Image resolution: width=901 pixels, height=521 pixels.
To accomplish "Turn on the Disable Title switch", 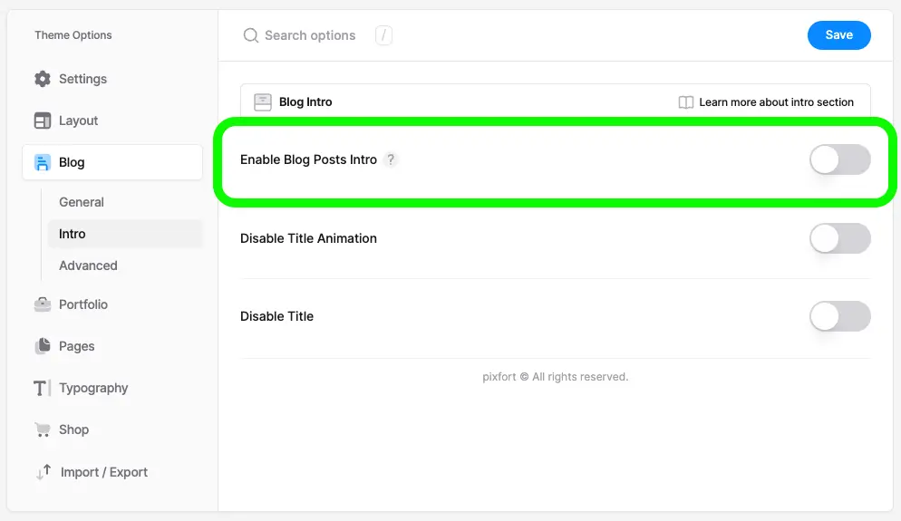I will (x=840, y=316).
